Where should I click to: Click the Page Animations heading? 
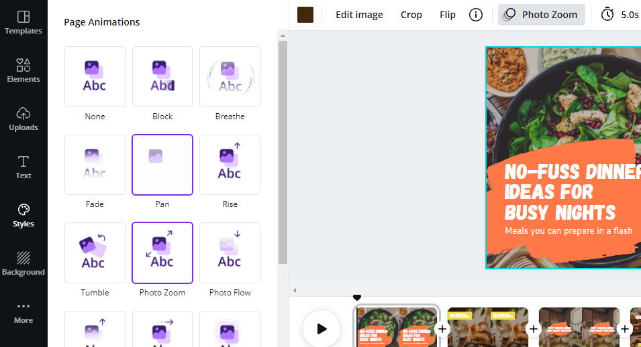pyautogui.click(x=102, y=22)
